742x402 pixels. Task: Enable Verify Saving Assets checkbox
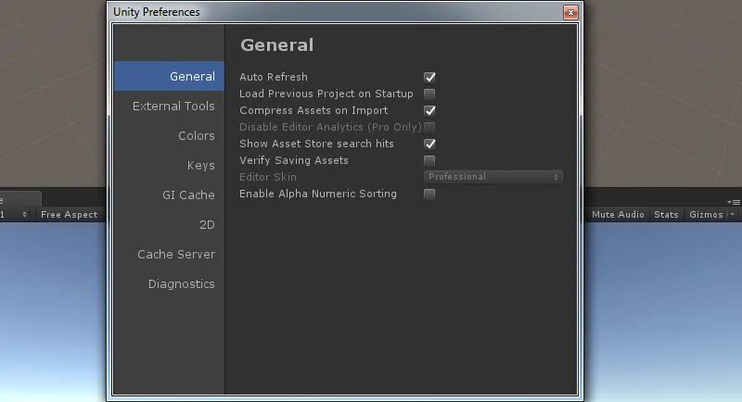tap(429, 160)
